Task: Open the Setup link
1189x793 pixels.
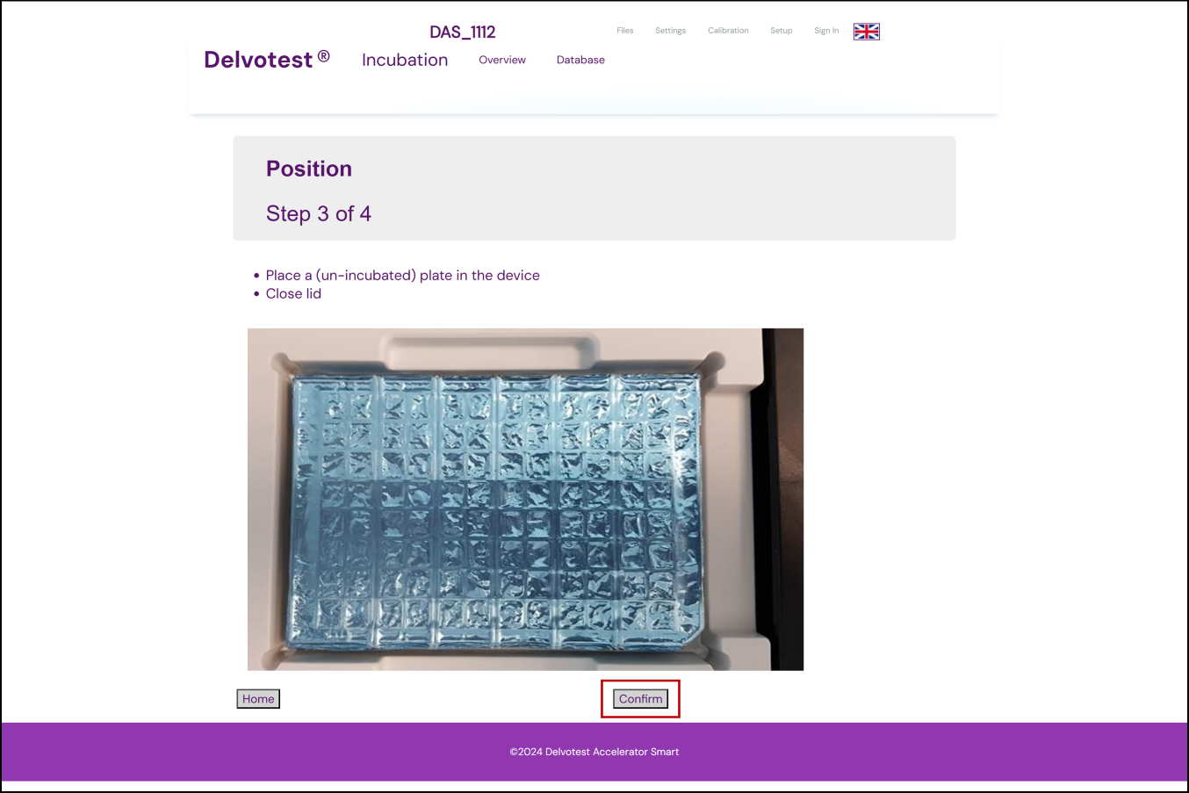Action: [781, 31]
